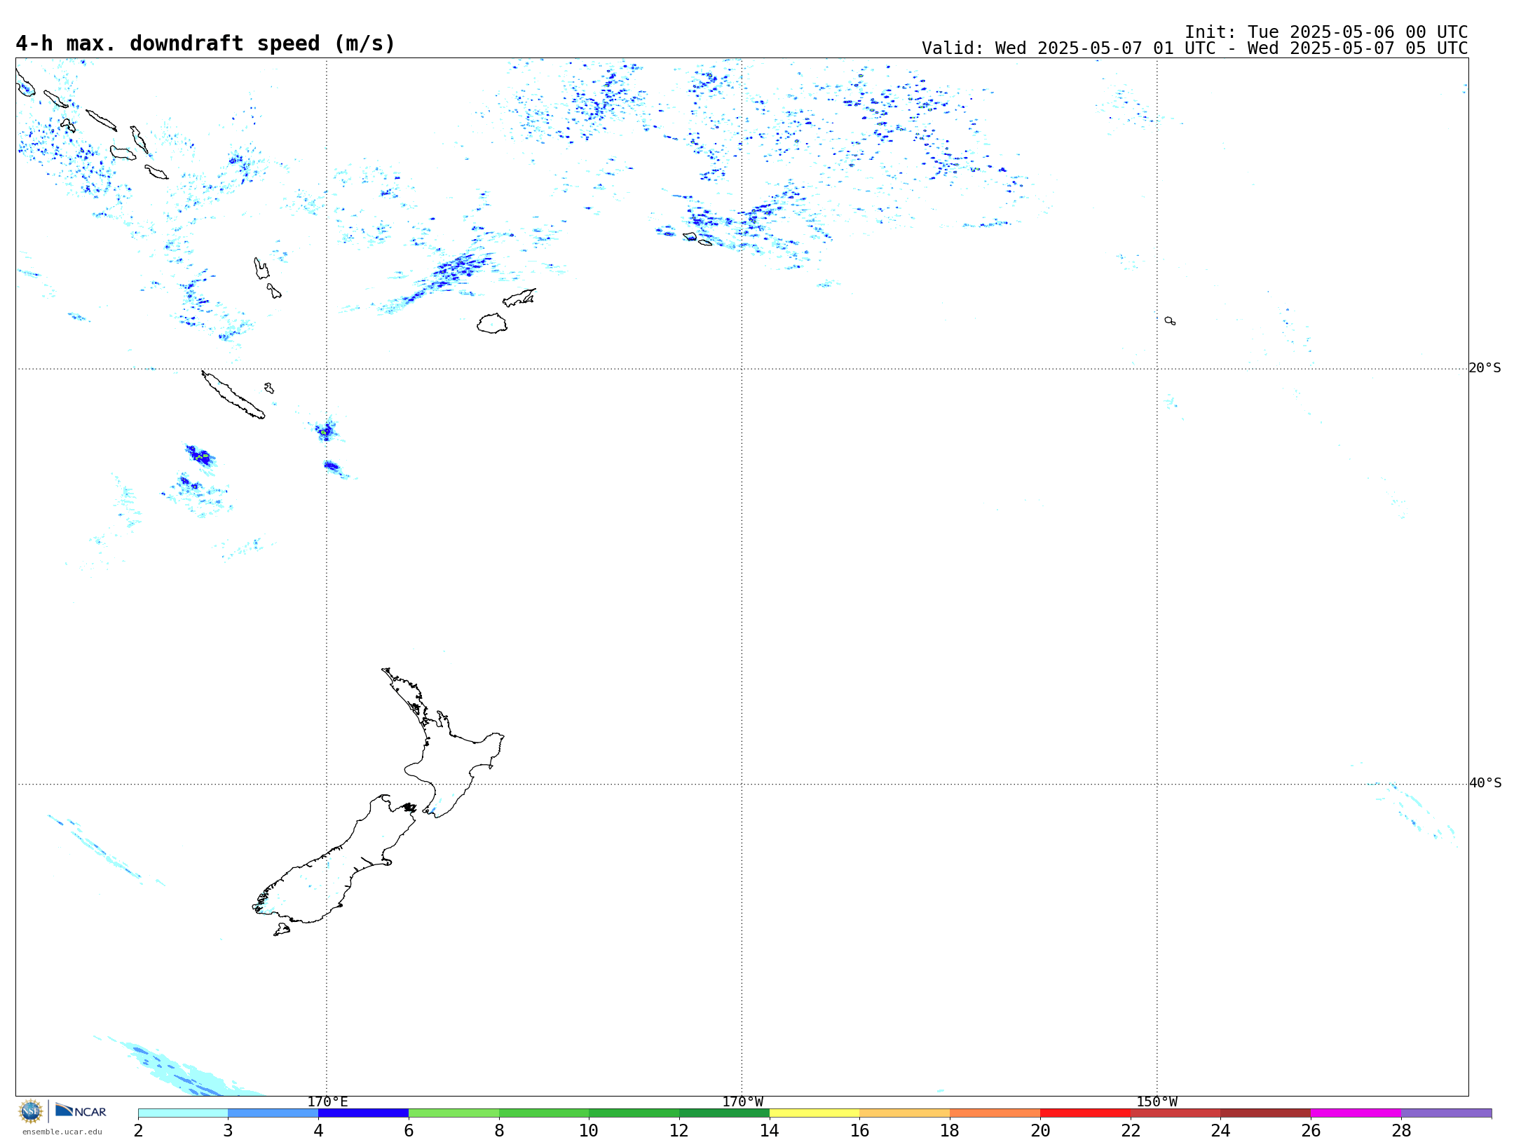The image size is (1514, 1140).
Task: Pick the bright red 20–22 colorbar swatch
Action: click(1085, 1113)
